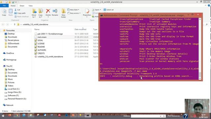Open Downloads under Favourites
Viewport: 211px width, 119px height.
11,37
